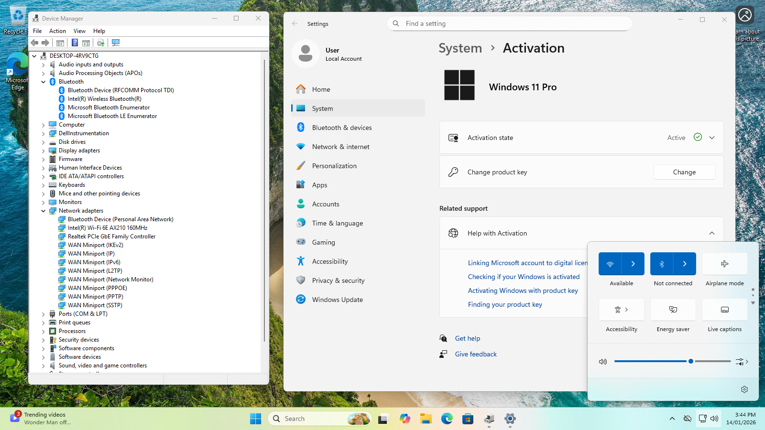Screen dimensions: 765x430
Task: Enable Airplane mode
Action: click(x=724, y=264)
